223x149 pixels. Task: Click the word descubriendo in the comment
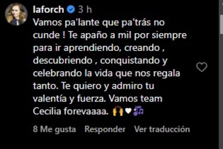pos(63,61)
